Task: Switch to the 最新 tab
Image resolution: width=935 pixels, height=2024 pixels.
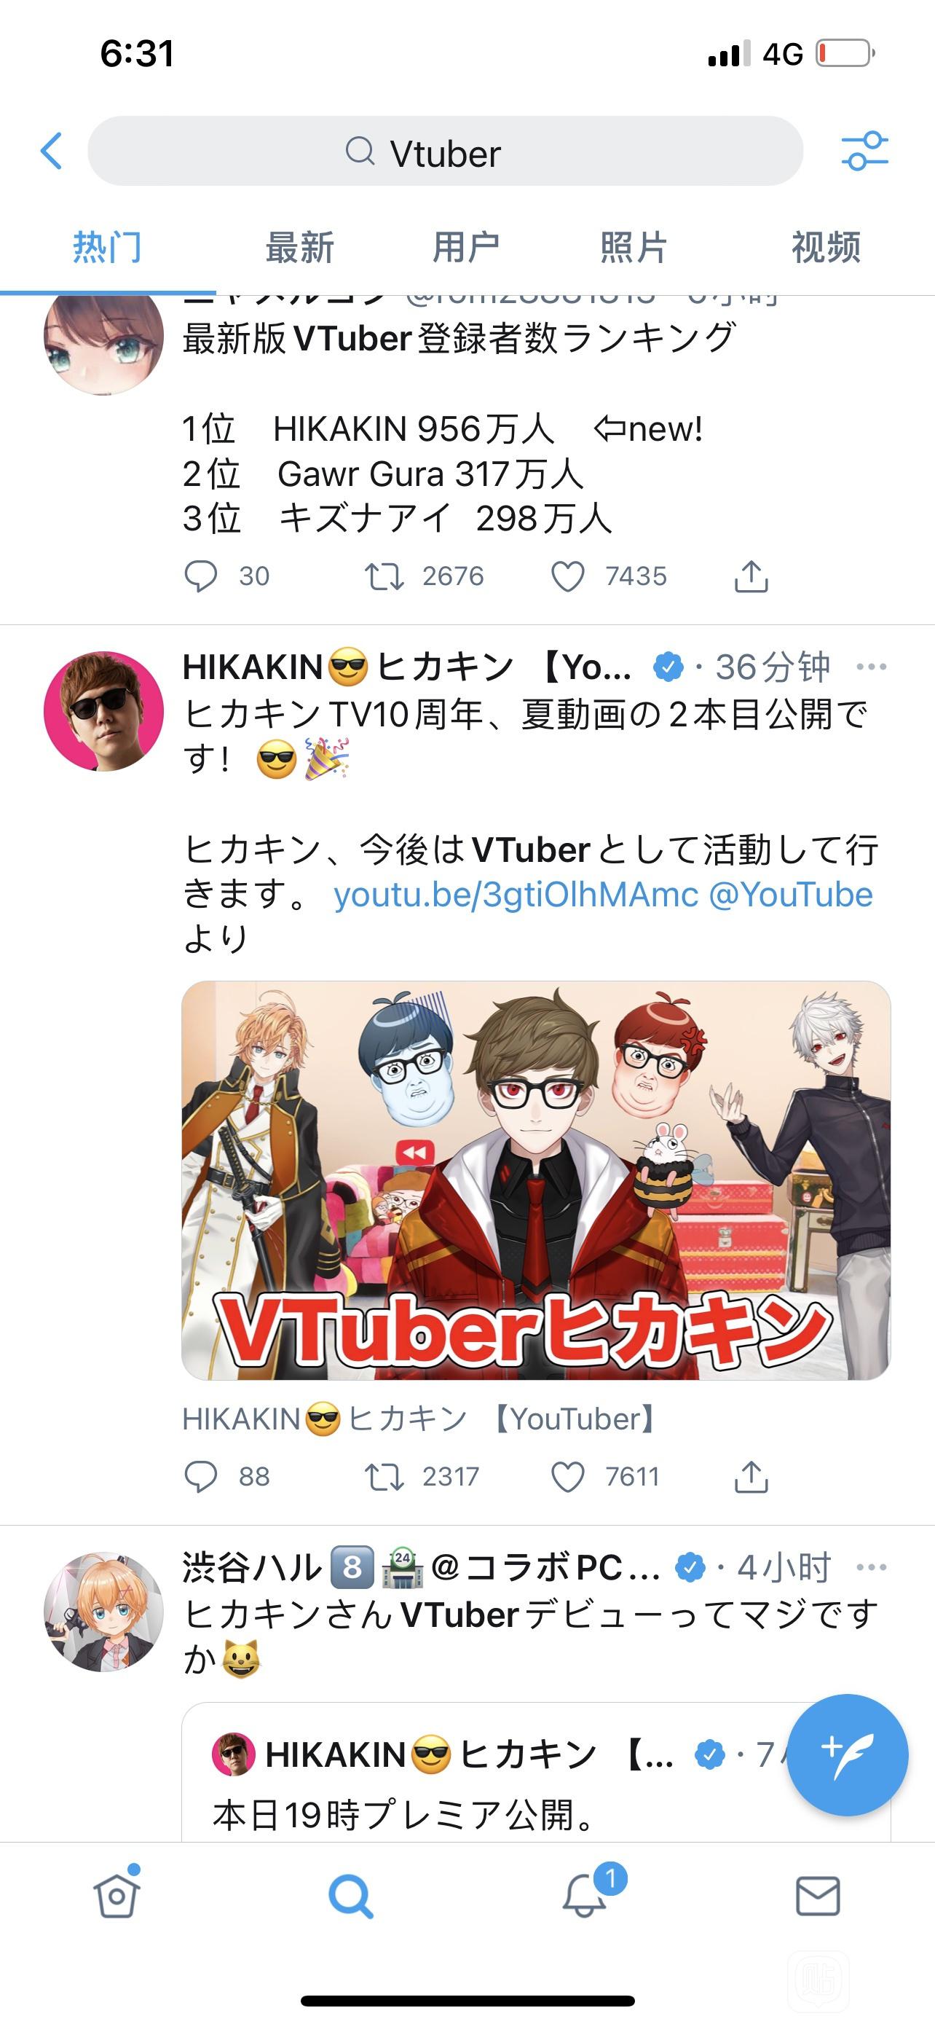Action: 300,248
